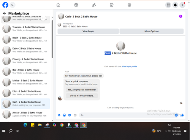Screen dimensions: 190x140
Task: Open the Friends tab icon
Action: point(94,5)
